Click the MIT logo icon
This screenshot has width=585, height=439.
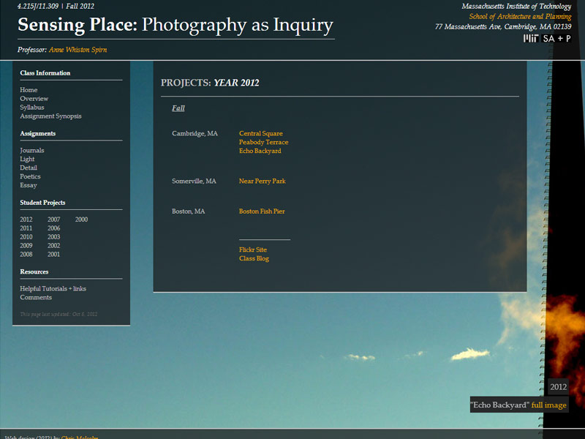tap(532, 38)
